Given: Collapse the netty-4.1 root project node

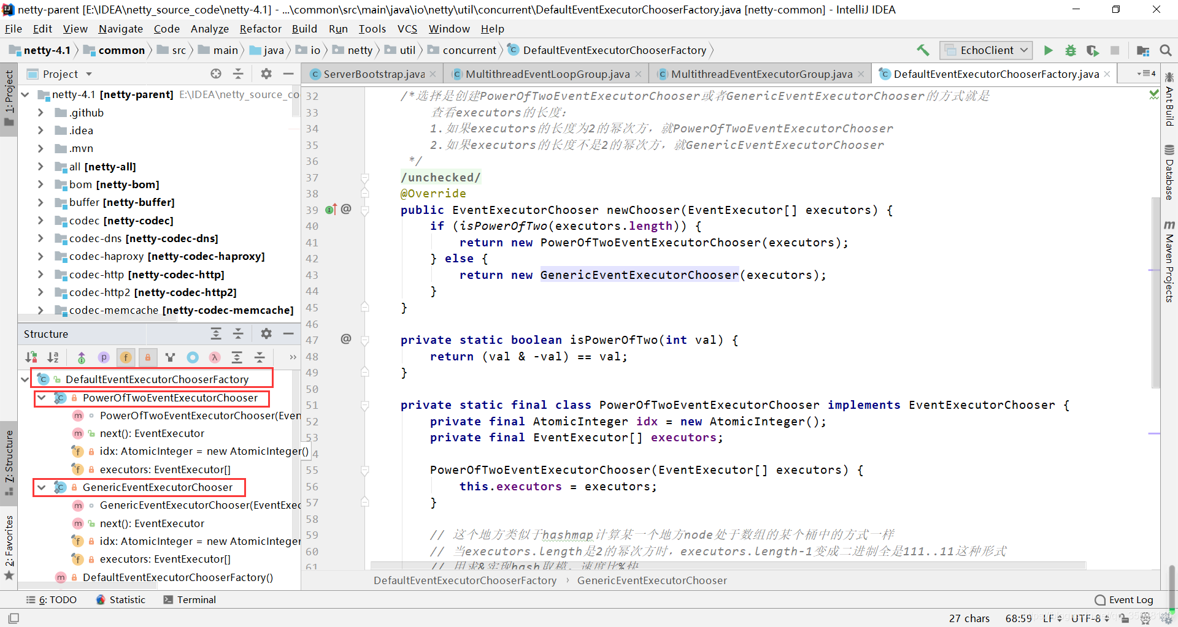Looking at the screenshot, I should 25,94.
